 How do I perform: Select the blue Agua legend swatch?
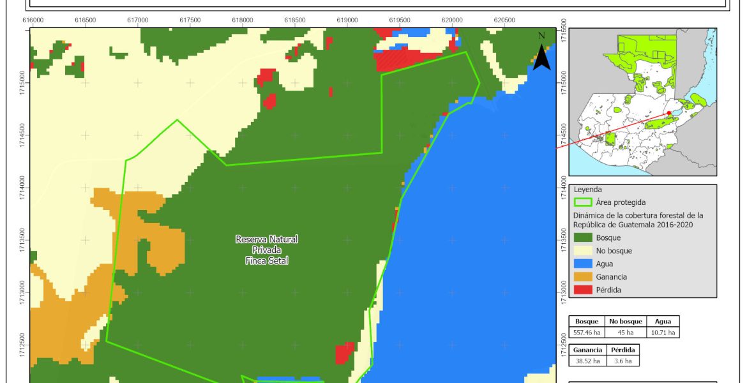click(x=583, y=264)
